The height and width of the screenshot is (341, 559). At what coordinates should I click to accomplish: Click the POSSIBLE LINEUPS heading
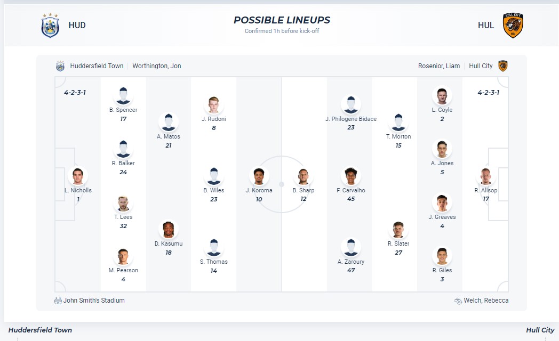(282, 20)
